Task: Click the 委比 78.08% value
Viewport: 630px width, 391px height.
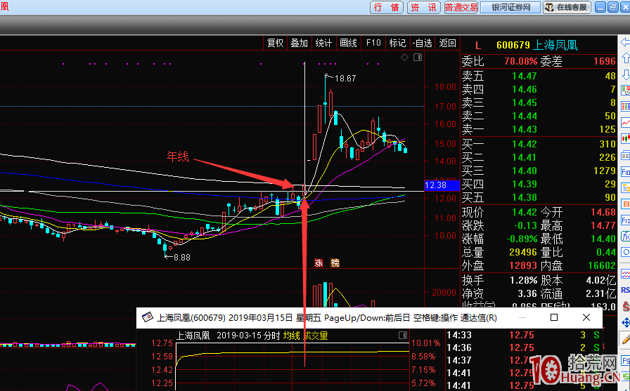Action: (x=521, y=61)
